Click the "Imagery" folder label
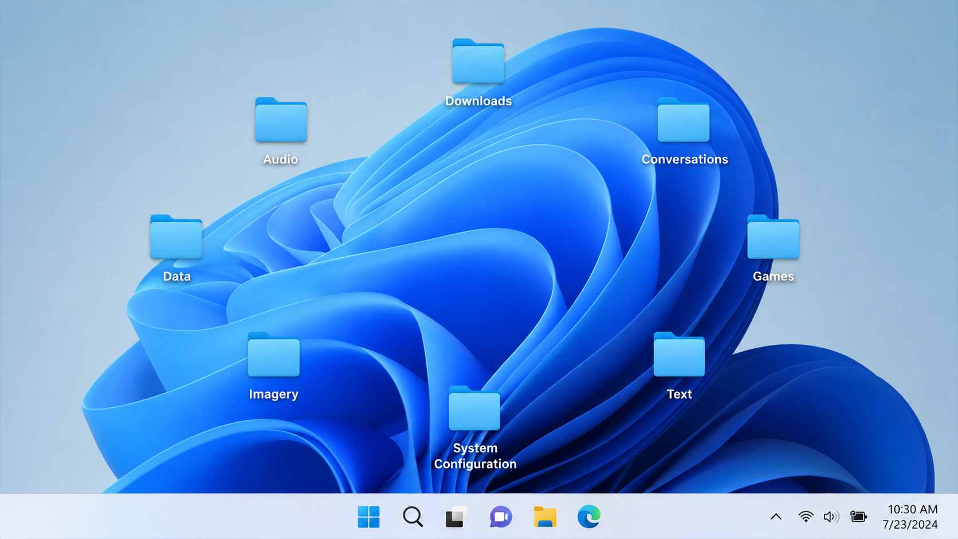Viewport: 958px width, 539px height. coord(274,394)
